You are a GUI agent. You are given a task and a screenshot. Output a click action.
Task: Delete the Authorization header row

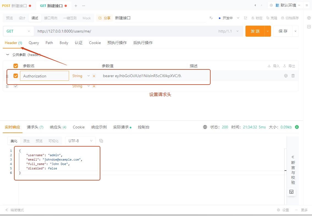[x=293, y=76]
